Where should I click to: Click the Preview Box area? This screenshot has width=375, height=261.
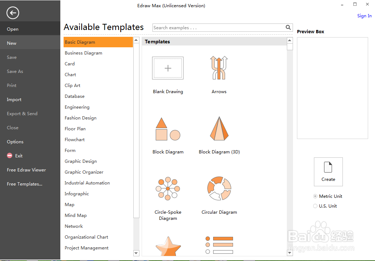pyautogui.click(x=332, y=88)
